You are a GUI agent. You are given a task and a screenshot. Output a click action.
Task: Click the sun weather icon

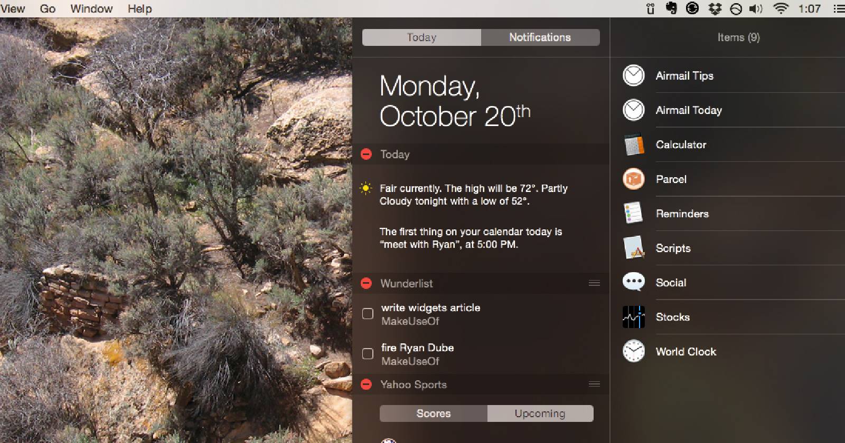(365, 188)
